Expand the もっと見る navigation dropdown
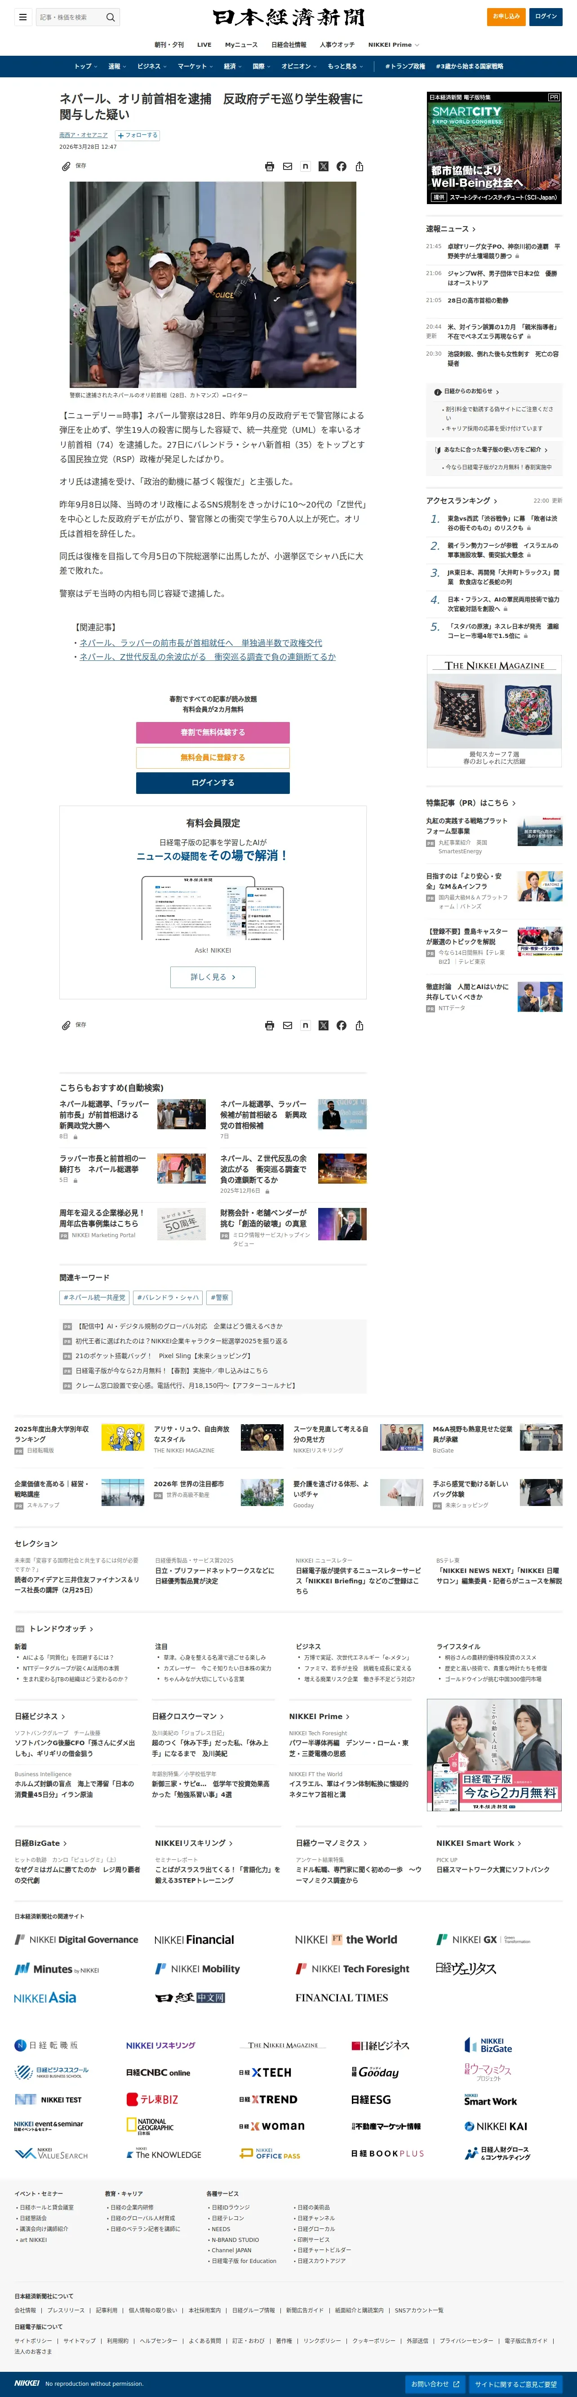The width and height of the screenshot is (577, 2397). pos(344,67)
